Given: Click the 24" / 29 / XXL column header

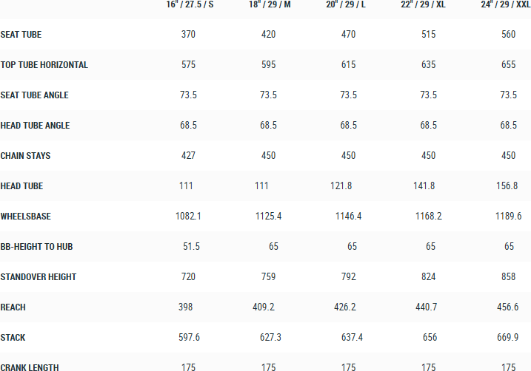Looking at the screenshot, I should coord(505,4).
